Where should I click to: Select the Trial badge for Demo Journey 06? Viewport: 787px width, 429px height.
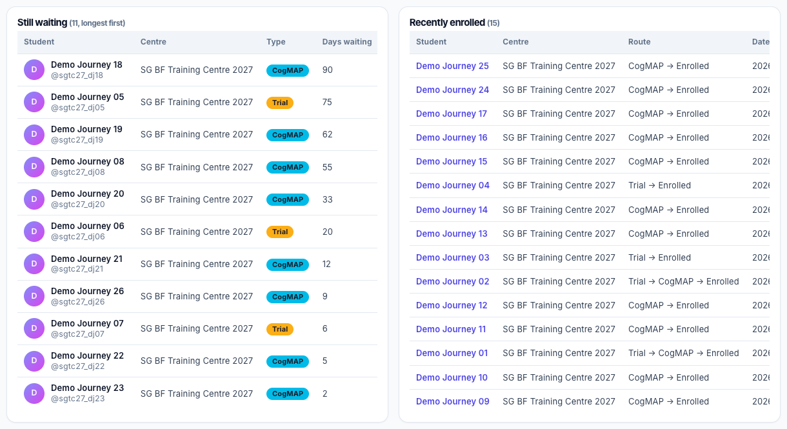(x=280, y=232)
